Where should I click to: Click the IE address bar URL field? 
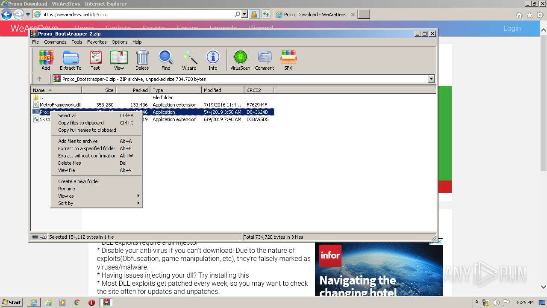click(137, 15)
